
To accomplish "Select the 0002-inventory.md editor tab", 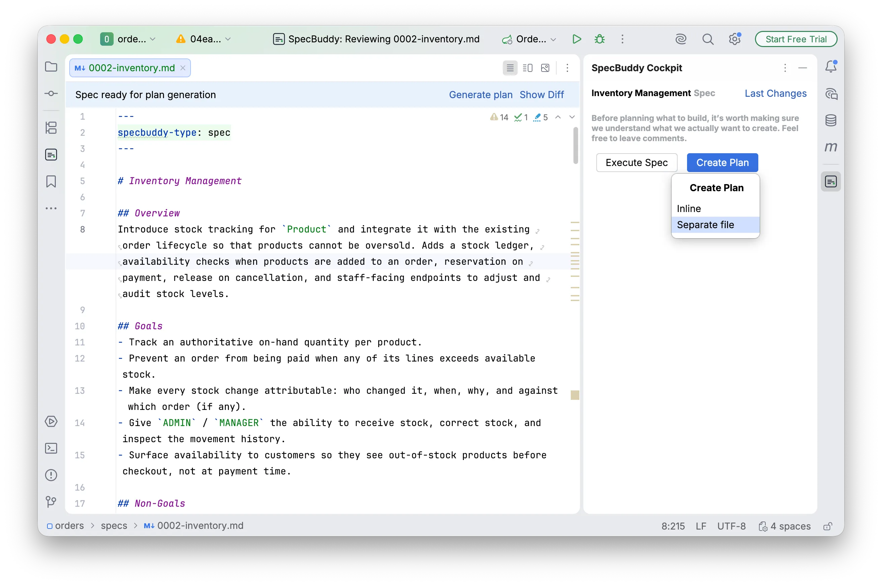I will (130, 68).
